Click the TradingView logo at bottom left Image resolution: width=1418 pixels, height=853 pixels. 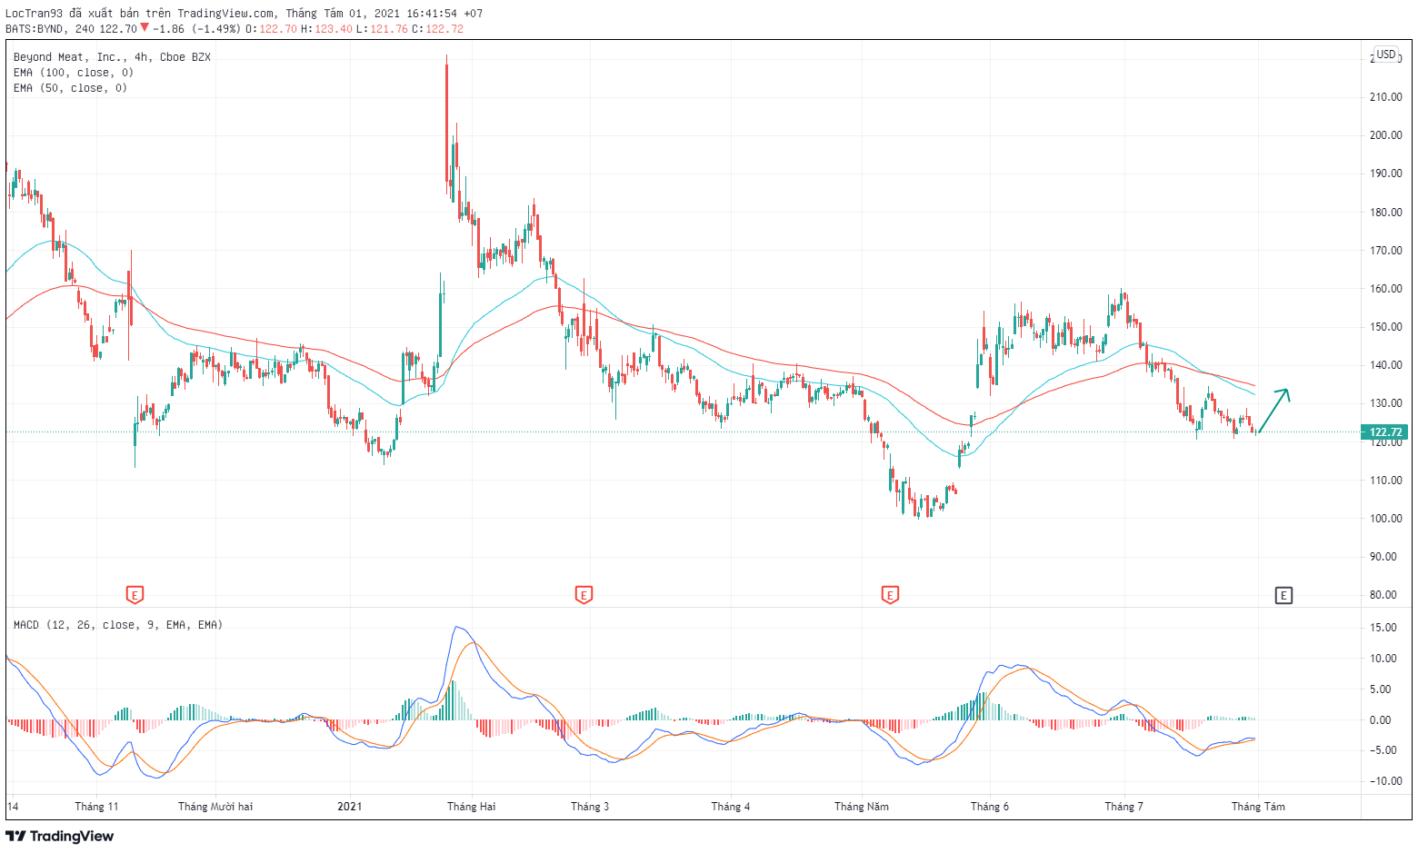tap(60, 836)
